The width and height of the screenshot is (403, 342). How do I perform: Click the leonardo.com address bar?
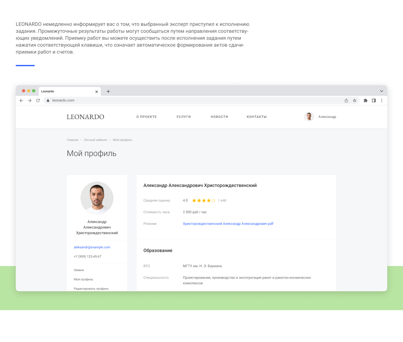[x=189, y=101]
